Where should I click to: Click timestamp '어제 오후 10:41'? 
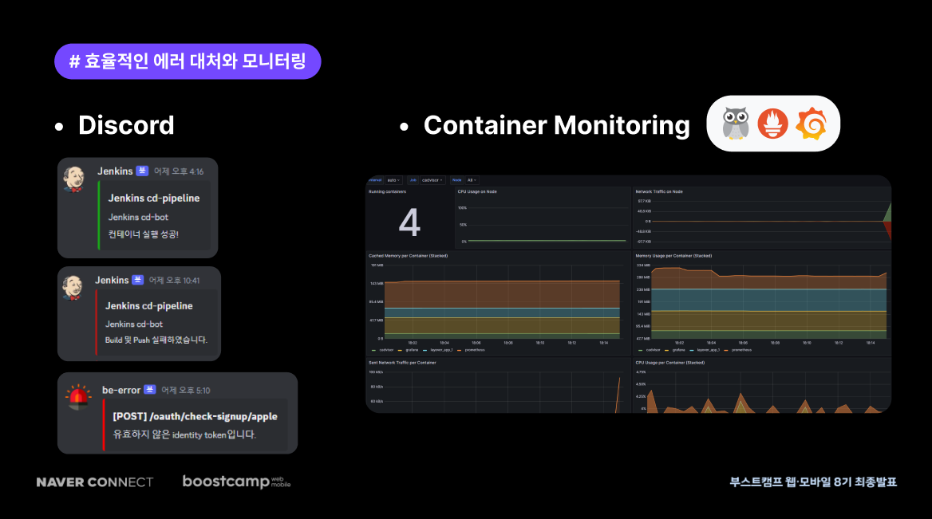[174, 281]
